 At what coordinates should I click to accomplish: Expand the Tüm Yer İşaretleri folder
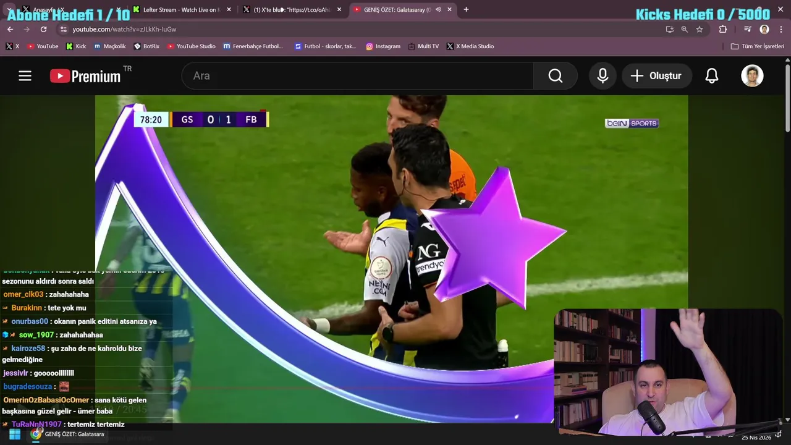coord(757,46)
